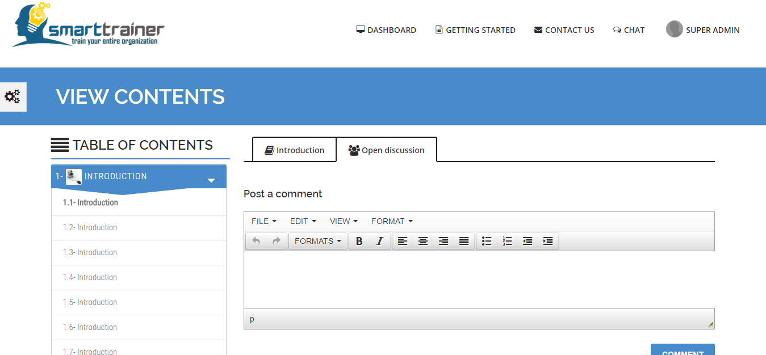This screenshot has height=355, width=766.
Task: Grab the editor resize handle
Action: click(710, 325)
